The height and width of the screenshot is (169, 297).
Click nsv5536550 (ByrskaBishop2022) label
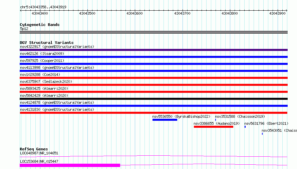tap(181, 116)
